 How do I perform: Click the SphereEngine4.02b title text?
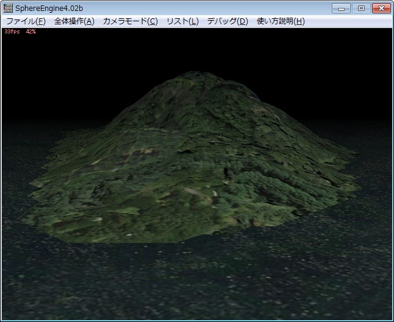click(49, 9)
